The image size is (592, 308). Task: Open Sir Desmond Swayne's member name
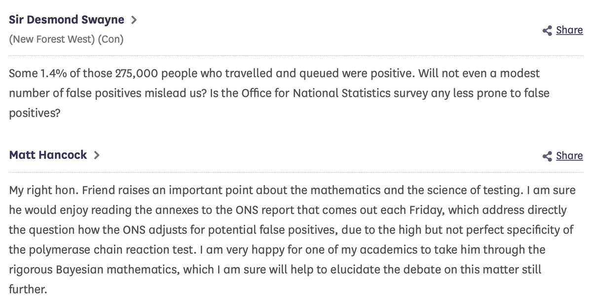67,20
